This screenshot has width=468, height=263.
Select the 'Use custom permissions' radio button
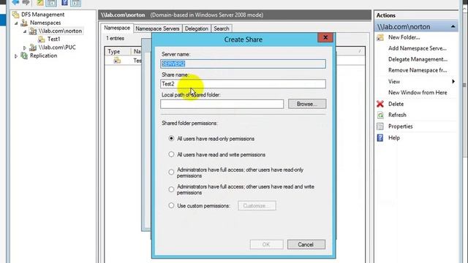(171, 205)
